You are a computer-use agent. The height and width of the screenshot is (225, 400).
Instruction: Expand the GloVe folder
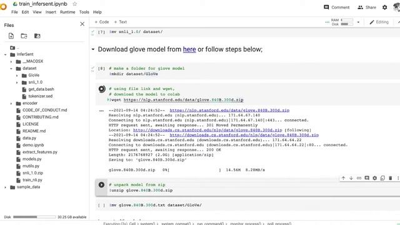pos(17,76)
